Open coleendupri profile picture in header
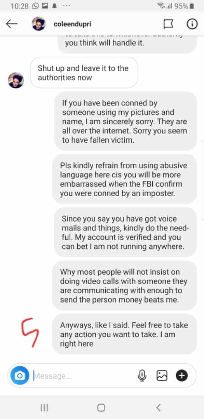This screenshot has height=419, width=204. [x=38, y=24]
